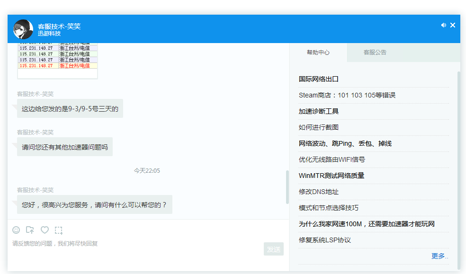Screen dimensions: 466x274
Task: Open WinMTR测试网络质量 article
Action: click(x=332, y=176)
